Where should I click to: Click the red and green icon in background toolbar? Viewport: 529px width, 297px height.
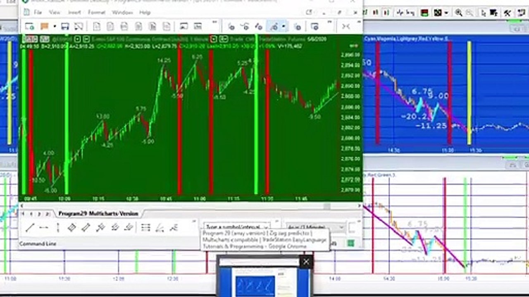tap(424, 13)
